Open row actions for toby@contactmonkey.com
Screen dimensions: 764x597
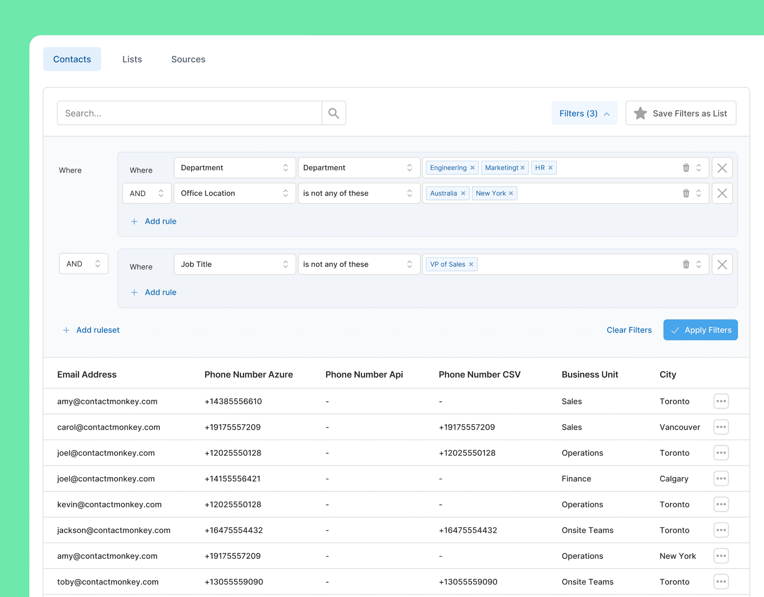721,581
